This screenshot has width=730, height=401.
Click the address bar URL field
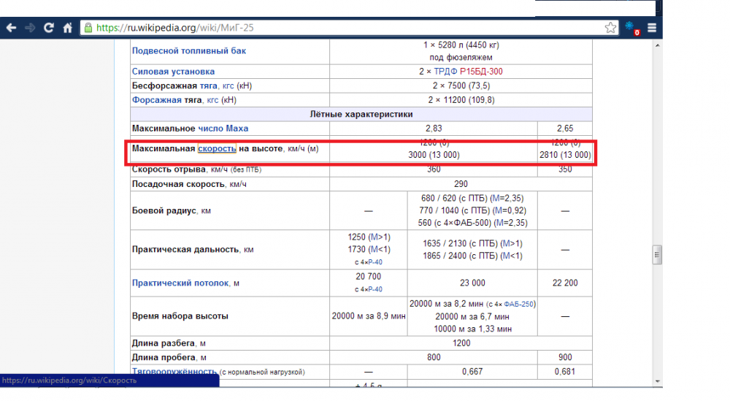349,28
